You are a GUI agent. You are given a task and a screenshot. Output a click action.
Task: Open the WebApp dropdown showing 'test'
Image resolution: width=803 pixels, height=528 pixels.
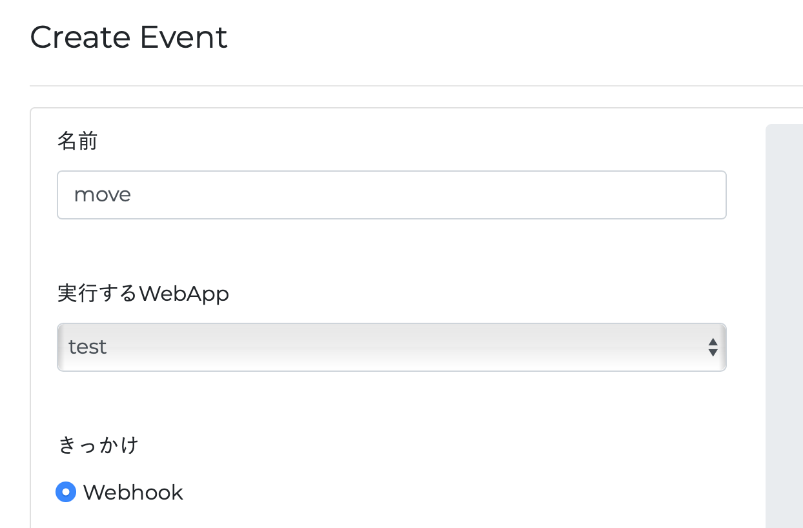pyautogui.click(x=391, y=347)
